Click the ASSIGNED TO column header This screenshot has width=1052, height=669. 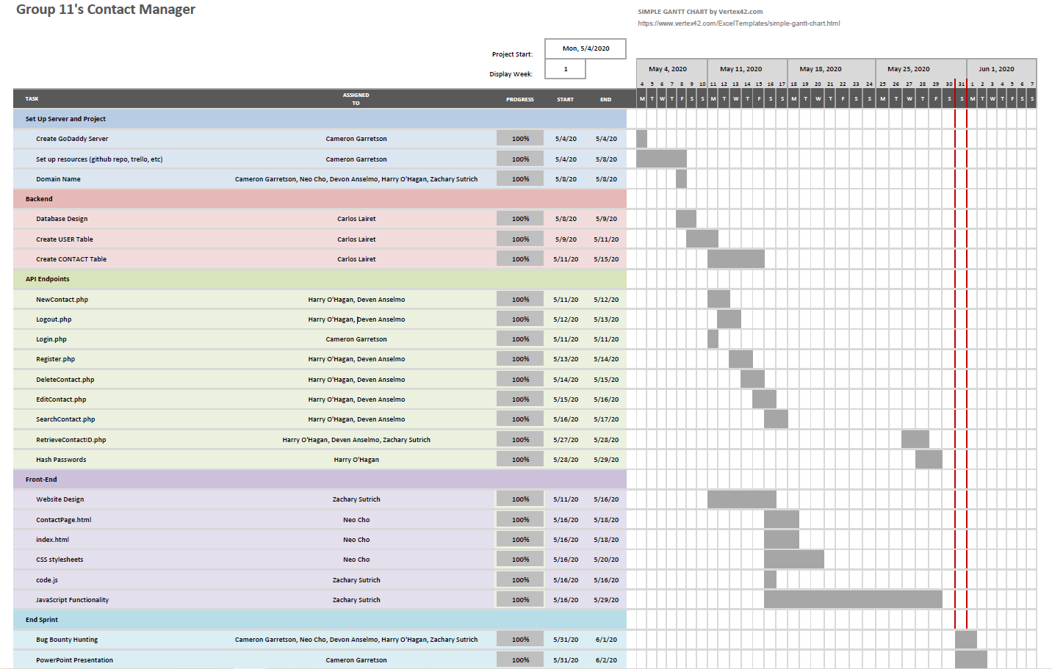click(x=356, y=99)
